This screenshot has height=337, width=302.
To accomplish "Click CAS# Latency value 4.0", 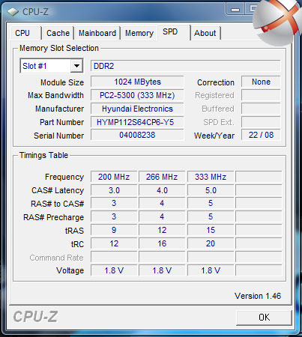I will (162, 190).
